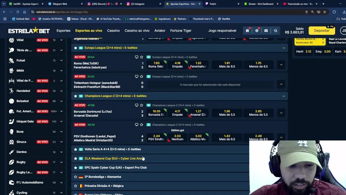Open chat icon for Roma vs Fenerbahce
Viewport: 346px width, 195px height.
pyautogui.click(x=137, y=57)
